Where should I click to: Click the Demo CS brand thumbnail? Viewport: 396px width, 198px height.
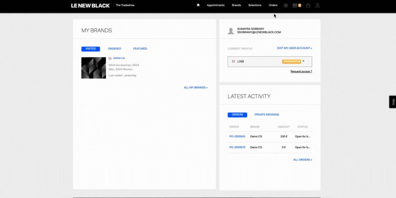pos(94,68)
